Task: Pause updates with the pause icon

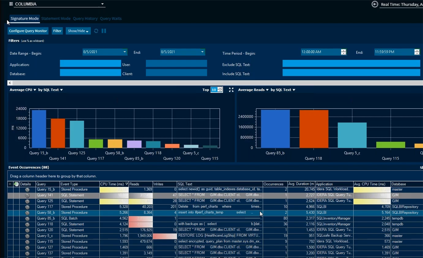Action: click(104, 31)
